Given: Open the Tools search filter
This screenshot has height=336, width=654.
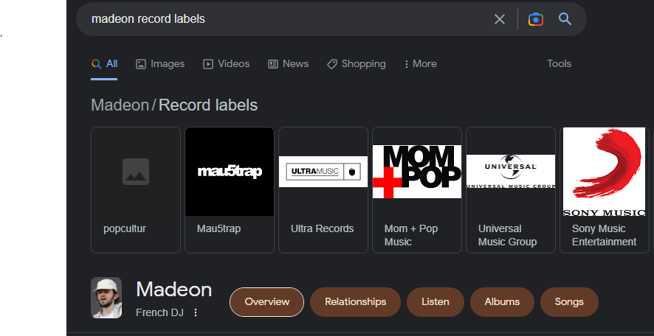Looking at the screenshot, I should 559,63.
